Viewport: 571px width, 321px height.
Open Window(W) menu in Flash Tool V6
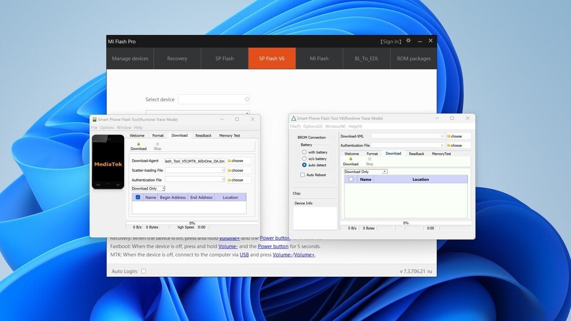click(335, 126)
